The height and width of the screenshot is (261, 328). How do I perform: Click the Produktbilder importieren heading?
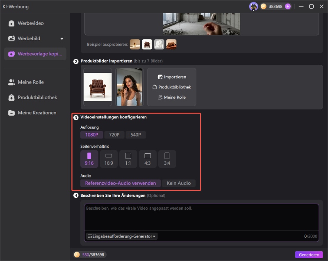coord(107,61)
